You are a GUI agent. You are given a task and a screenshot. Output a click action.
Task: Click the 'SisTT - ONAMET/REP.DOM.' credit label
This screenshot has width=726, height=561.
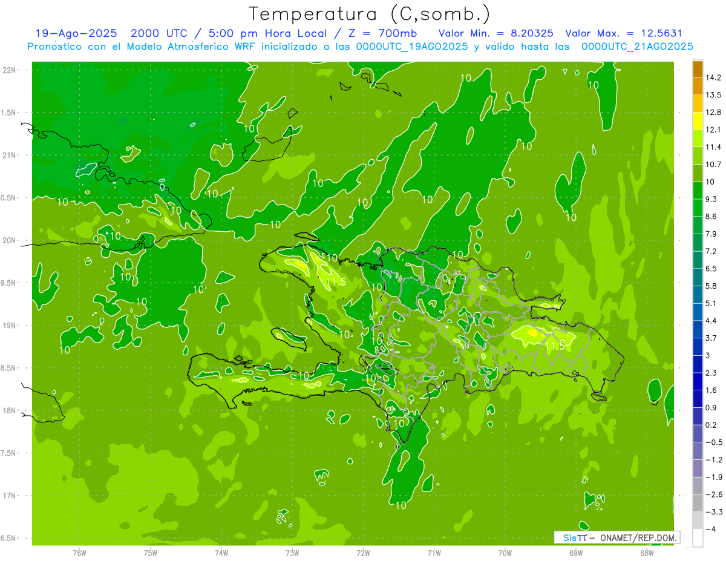[x=617, y=537]
